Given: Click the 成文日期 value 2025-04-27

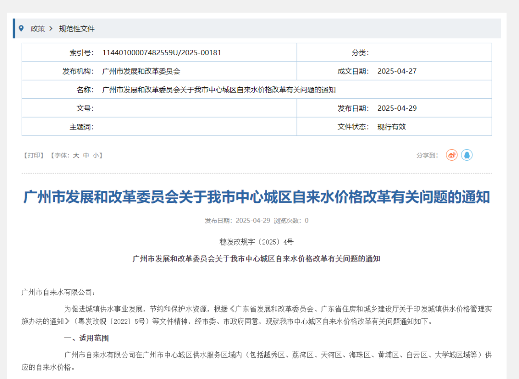Looking at the screenshot, I should tap(397, 71).
